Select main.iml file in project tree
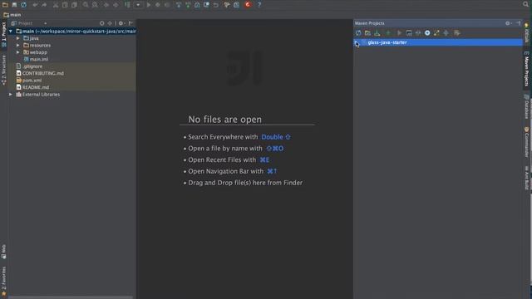Image resolution: width=532 pixels, height=299 pixels. (36, 59)
